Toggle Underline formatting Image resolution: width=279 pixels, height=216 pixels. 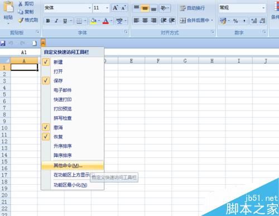coord(65,21)
